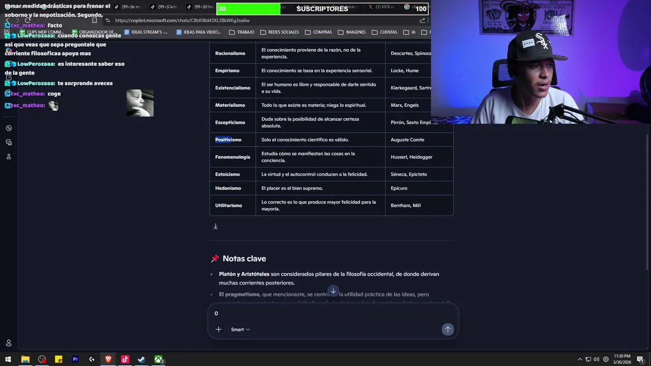Viewport: 651px width, 366px height.
Task: Send the message with the arrow button
Action: coord(448,329)
